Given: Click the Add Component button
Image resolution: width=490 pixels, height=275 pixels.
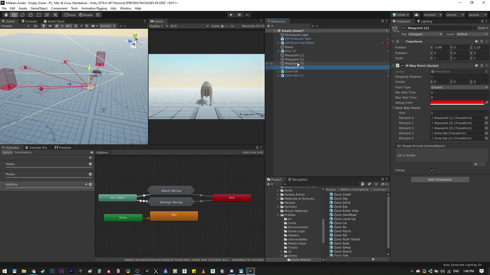Looking at the screenshot, I should [440, 180].
